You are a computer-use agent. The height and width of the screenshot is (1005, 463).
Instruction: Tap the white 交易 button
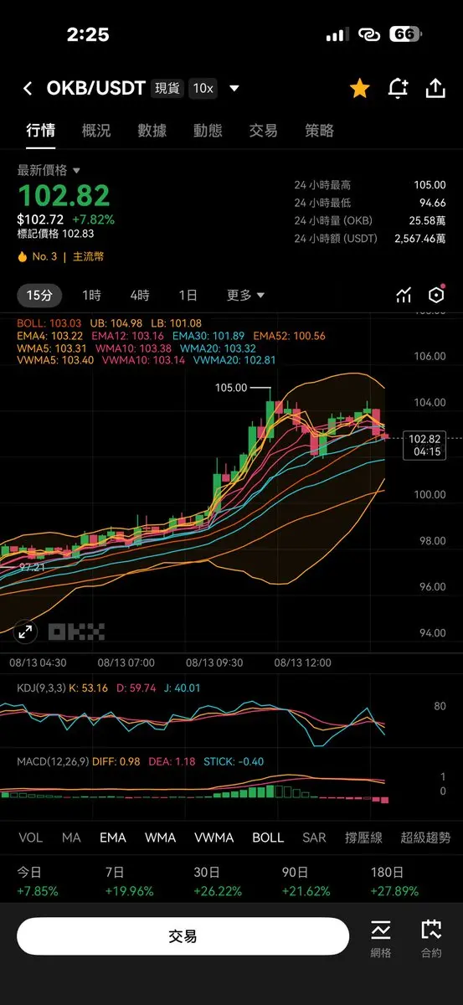click(183, 936)
